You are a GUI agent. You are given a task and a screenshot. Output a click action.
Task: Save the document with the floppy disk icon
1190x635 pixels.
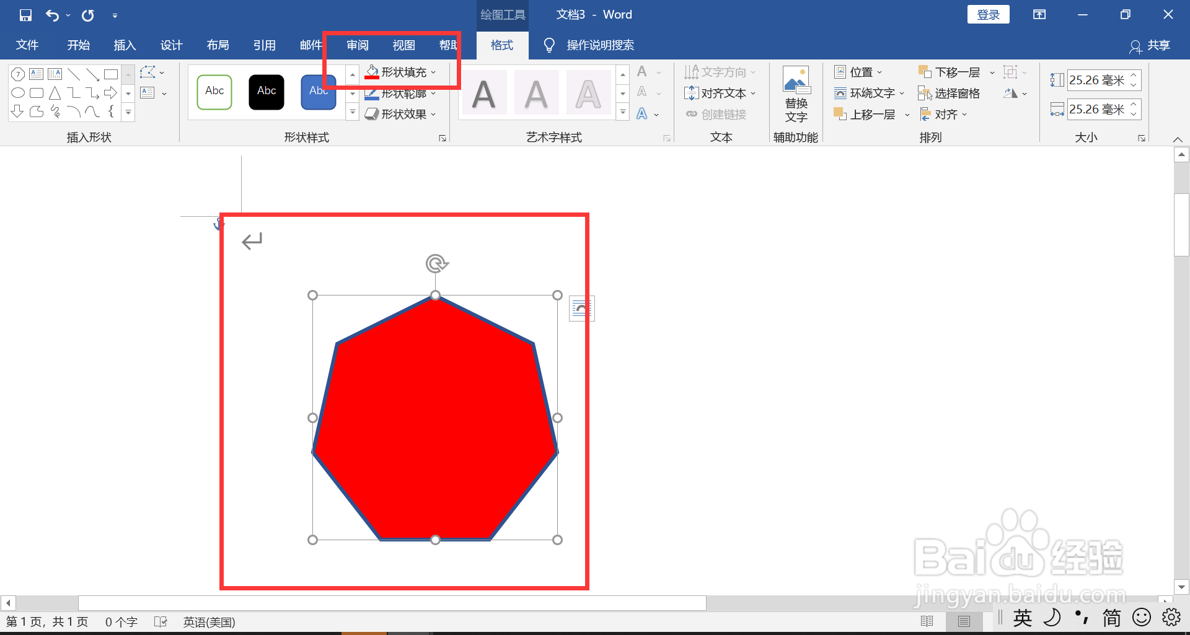point(25,15)
